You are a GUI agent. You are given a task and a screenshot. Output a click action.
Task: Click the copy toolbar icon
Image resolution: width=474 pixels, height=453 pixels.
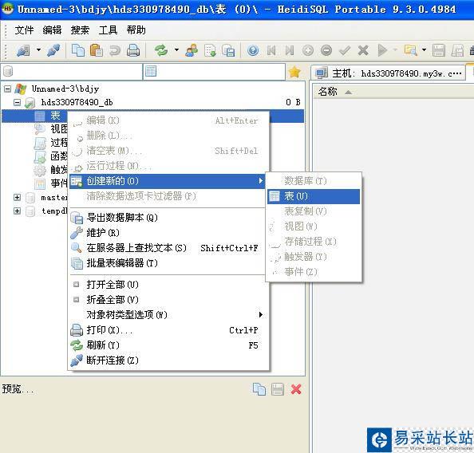(78, 50)
